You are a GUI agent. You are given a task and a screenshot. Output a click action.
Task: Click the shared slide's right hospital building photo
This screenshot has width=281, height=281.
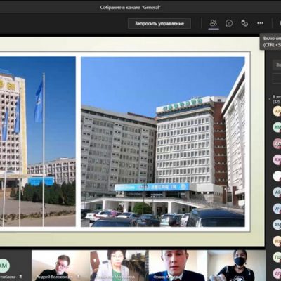click(163, 142)
